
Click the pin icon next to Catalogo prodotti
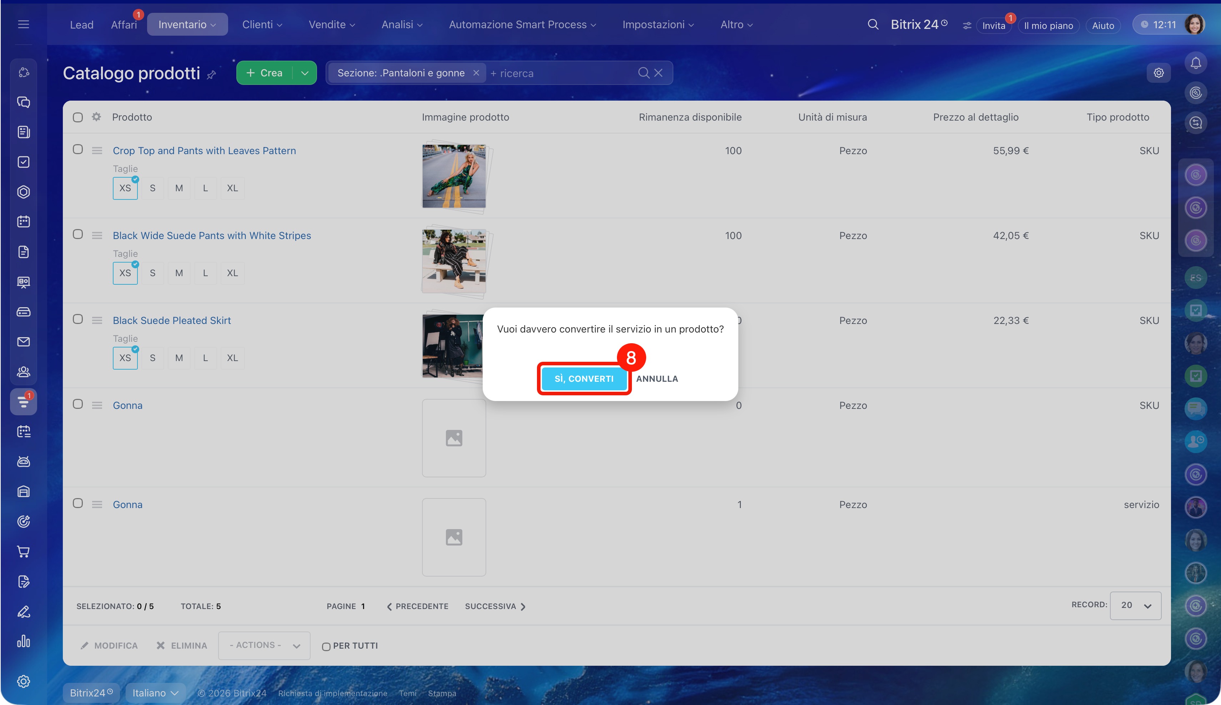pyautogui.click(x=211, y=75)
